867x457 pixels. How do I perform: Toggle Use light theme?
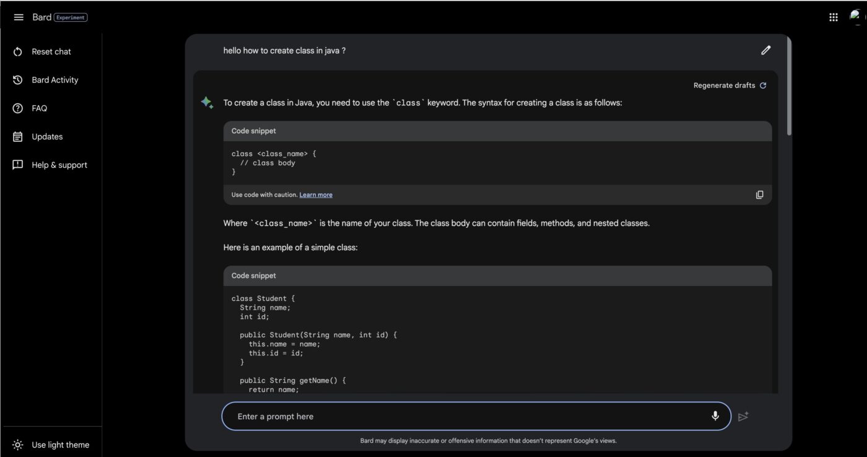coord(51,445)
